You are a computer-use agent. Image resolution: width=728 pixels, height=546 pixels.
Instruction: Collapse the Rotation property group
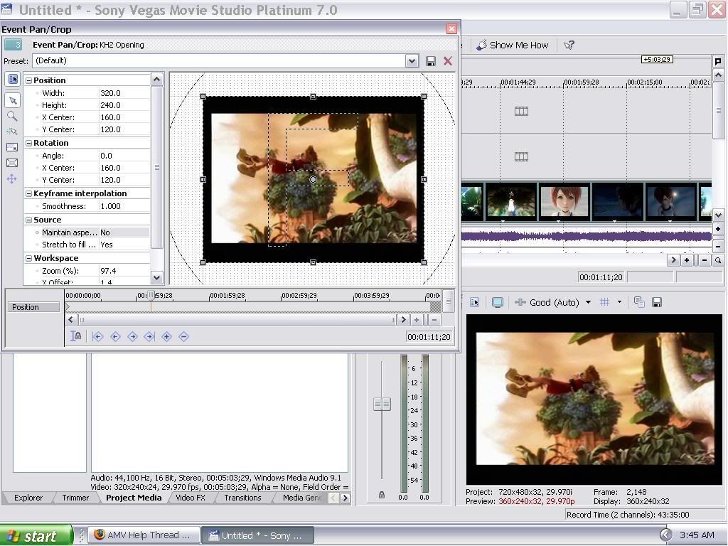pos(28,143)
